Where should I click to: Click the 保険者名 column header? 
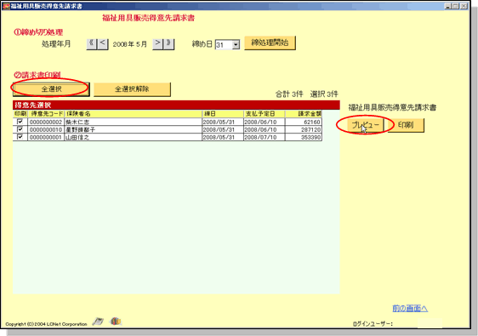(134, 114)
